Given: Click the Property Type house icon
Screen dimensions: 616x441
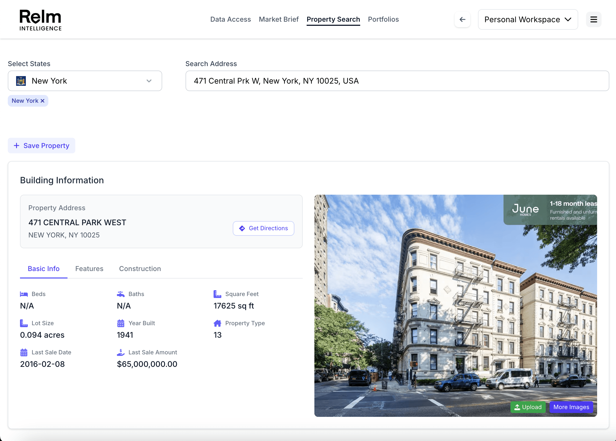Looking at the screenshot, I should (x=217, y=323).
